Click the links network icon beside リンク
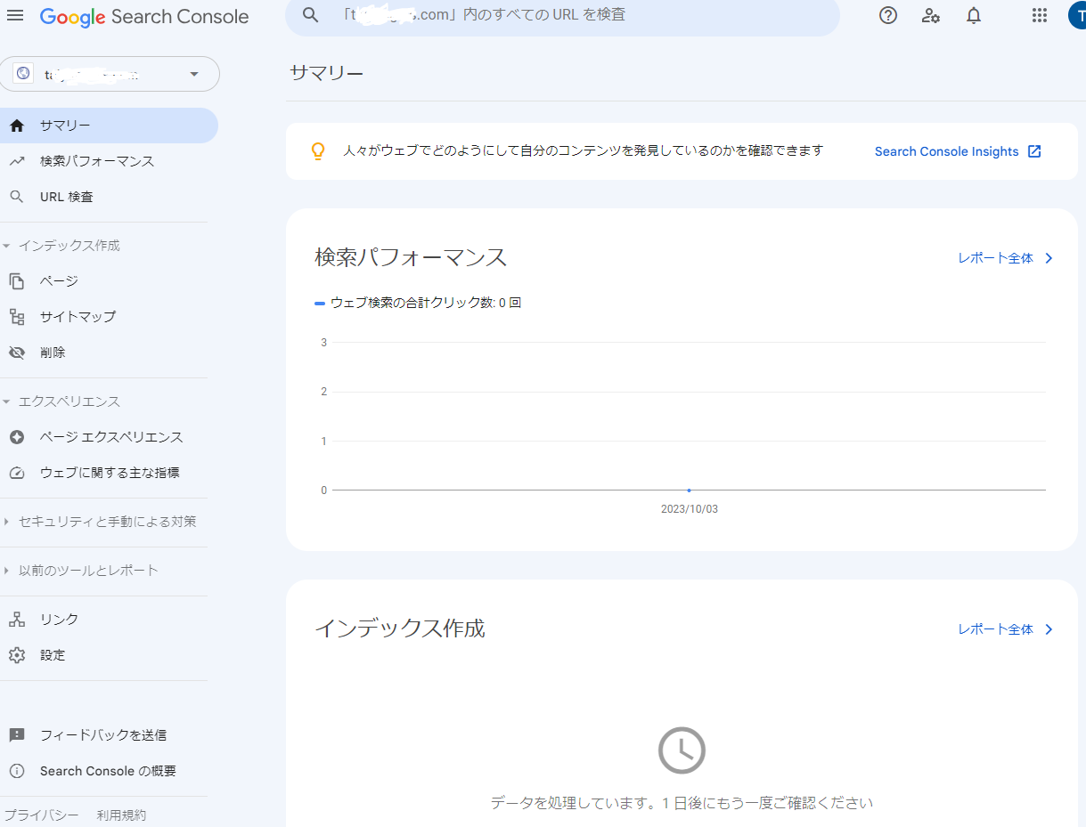Viewport: 1086px width, 827px height. point(17,620)
